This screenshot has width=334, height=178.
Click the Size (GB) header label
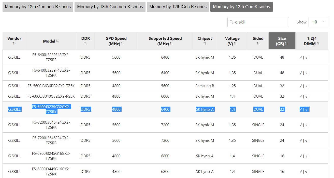(x=282, y=41)
